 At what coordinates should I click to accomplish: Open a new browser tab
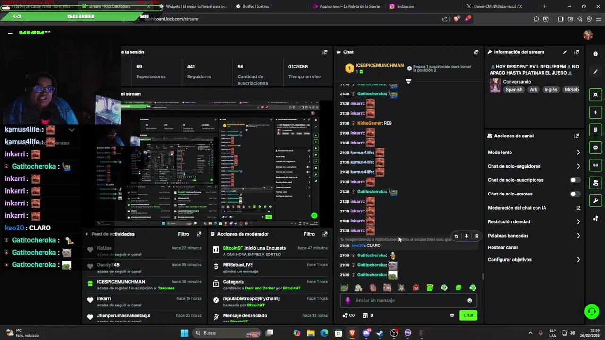544,6
